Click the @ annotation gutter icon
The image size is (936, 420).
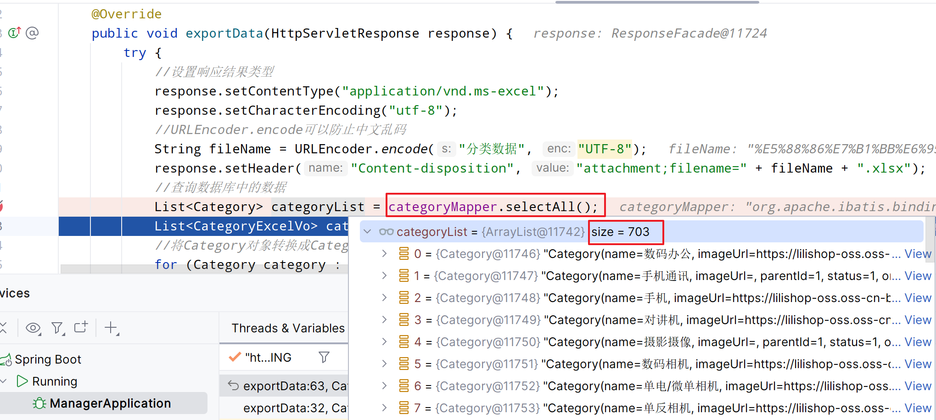click(x=32, y=33)
